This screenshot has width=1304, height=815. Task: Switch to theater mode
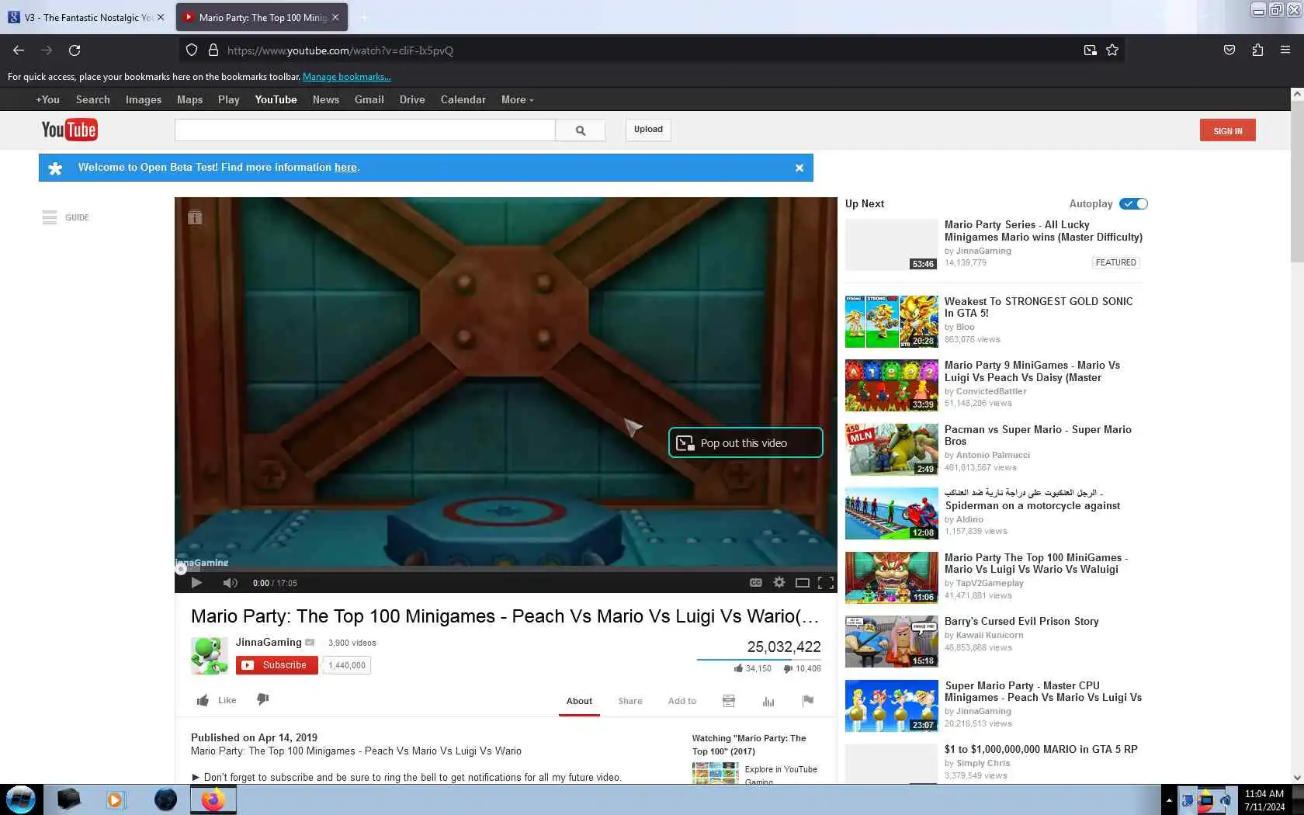point(803,583)
